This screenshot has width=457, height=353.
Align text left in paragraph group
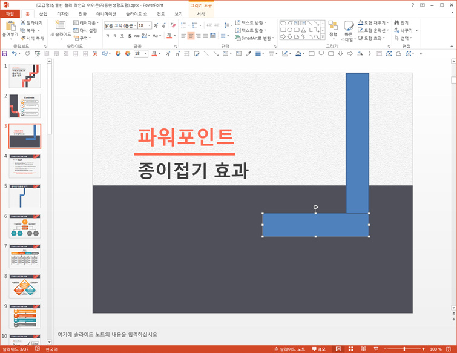pyautogui.click(x=183, y=36)
